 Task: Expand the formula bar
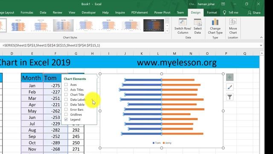[261, 45]
